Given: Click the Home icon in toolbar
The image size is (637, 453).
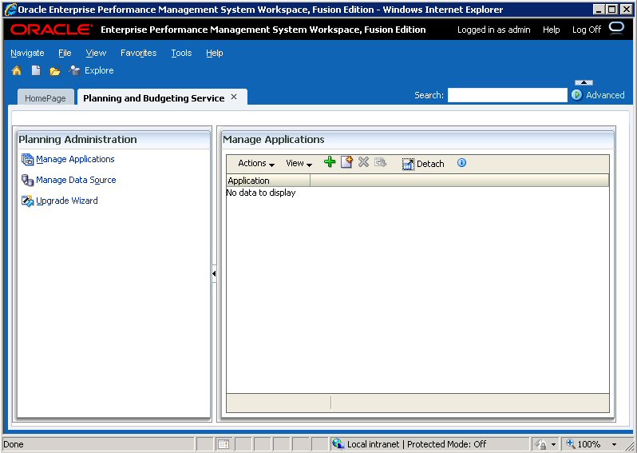Looking at the screenshot, I should click(17, 71).
